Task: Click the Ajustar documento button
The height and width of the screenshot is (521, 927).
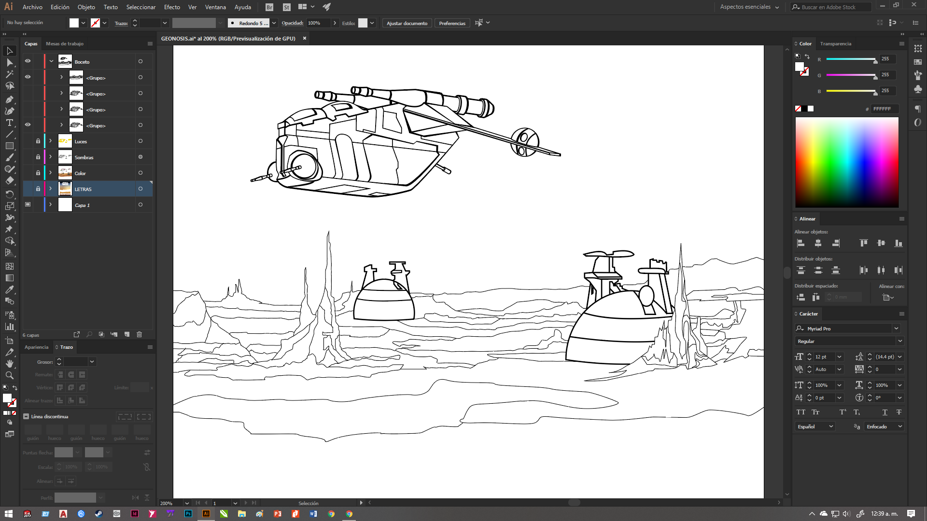Action: [x=407, y=23]
